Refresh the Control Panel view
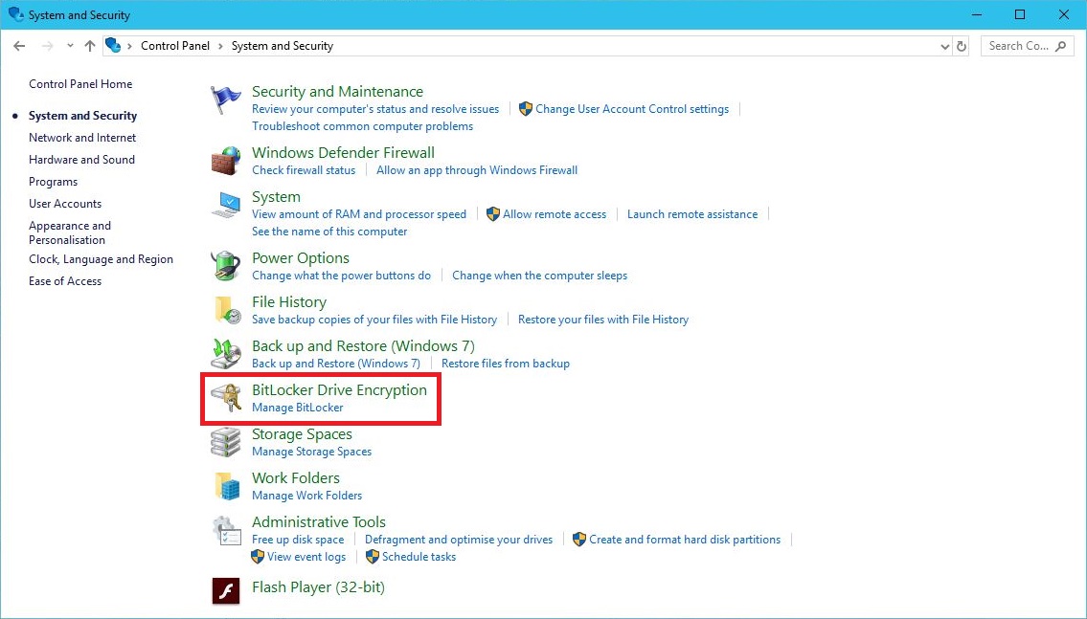The height and width of the screenshot is (619, 1087). point(962,46)
